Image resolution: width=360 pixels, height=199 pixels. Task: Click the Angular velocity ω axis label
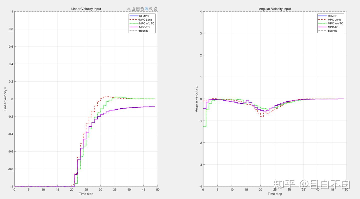pos(196,99)
